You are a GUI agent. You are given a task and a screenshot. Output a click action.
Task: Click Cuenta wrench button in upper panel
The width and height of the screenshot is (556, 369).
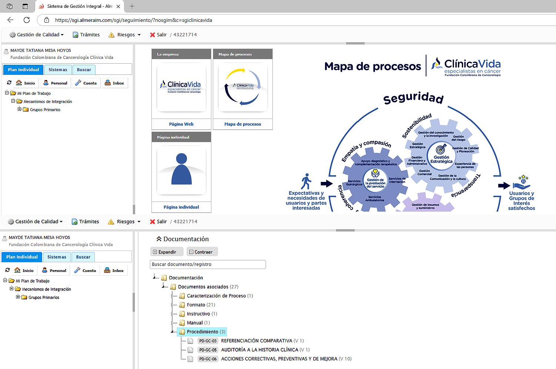86,83
